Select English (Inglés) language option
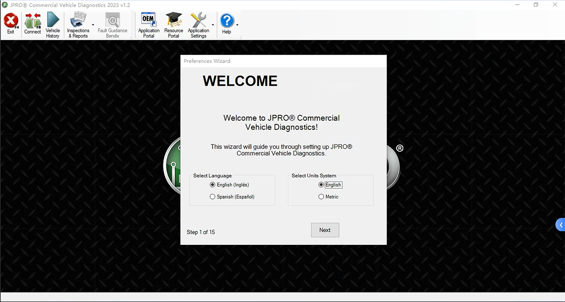565x302 pixels. point(212,185)
